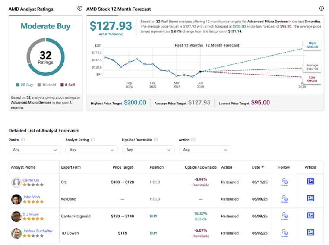Click the Low $95.00 forecast label
329x245 pixels.
point(312,79)
